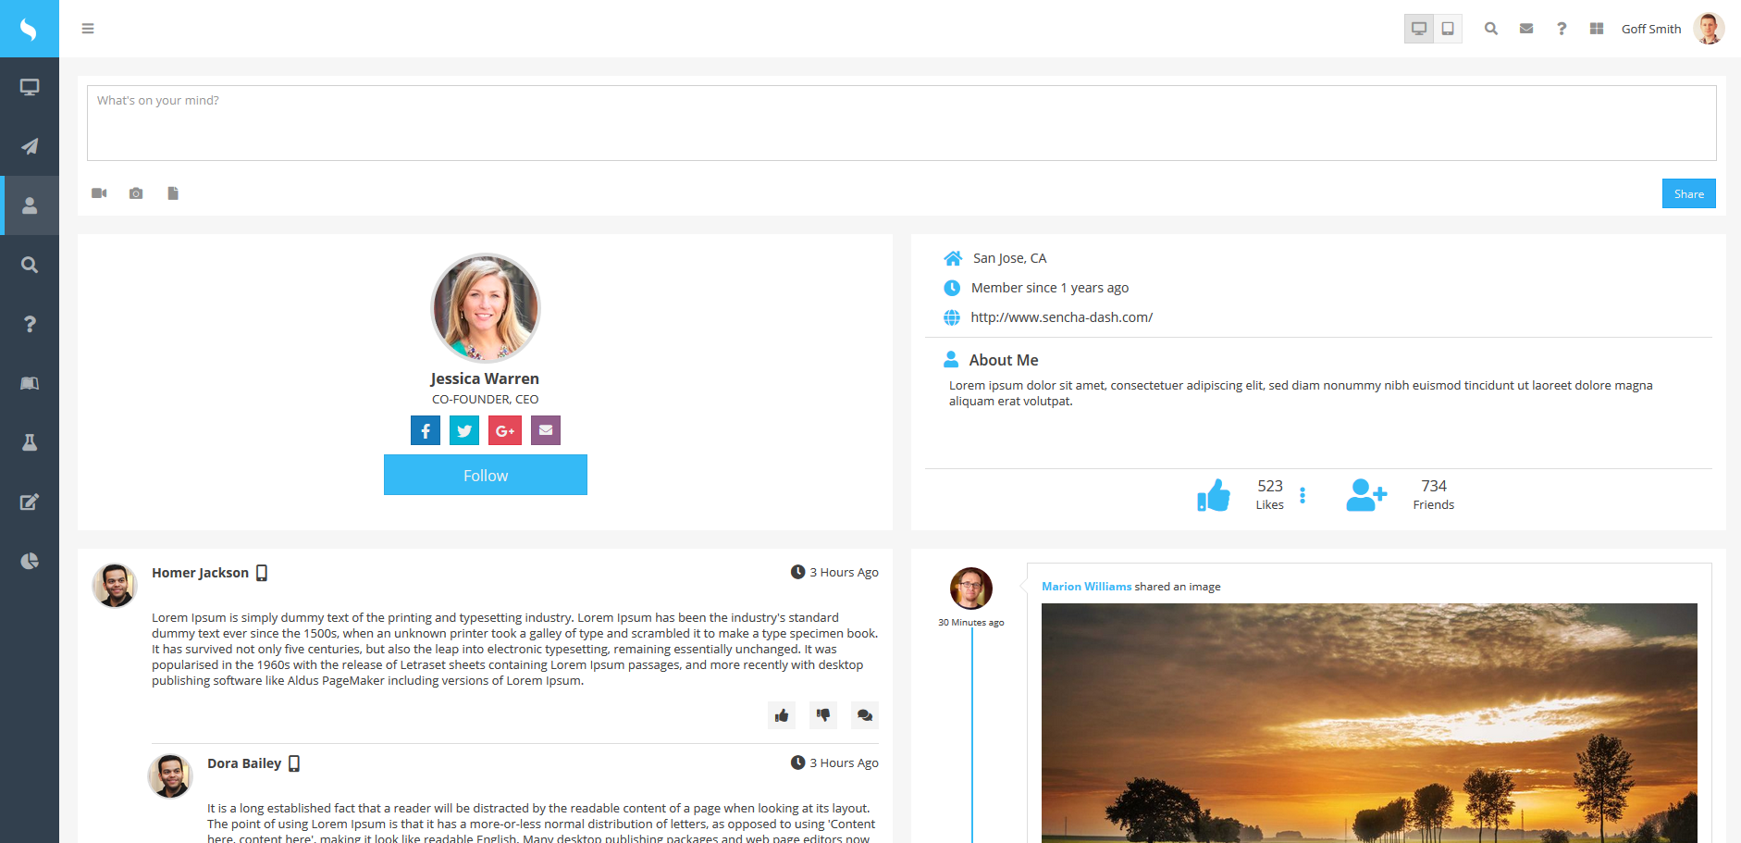This screenshot has width=1741, height=843.
Task: Select the user profile sidebar icon
Action: 30,205
